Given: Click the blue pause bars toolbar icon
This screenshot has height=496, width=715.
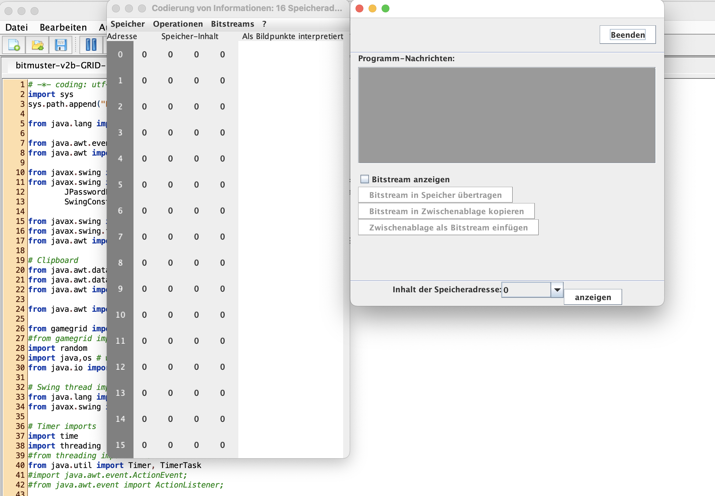Looking at the screenshot, I should click(x=91, y=45).
